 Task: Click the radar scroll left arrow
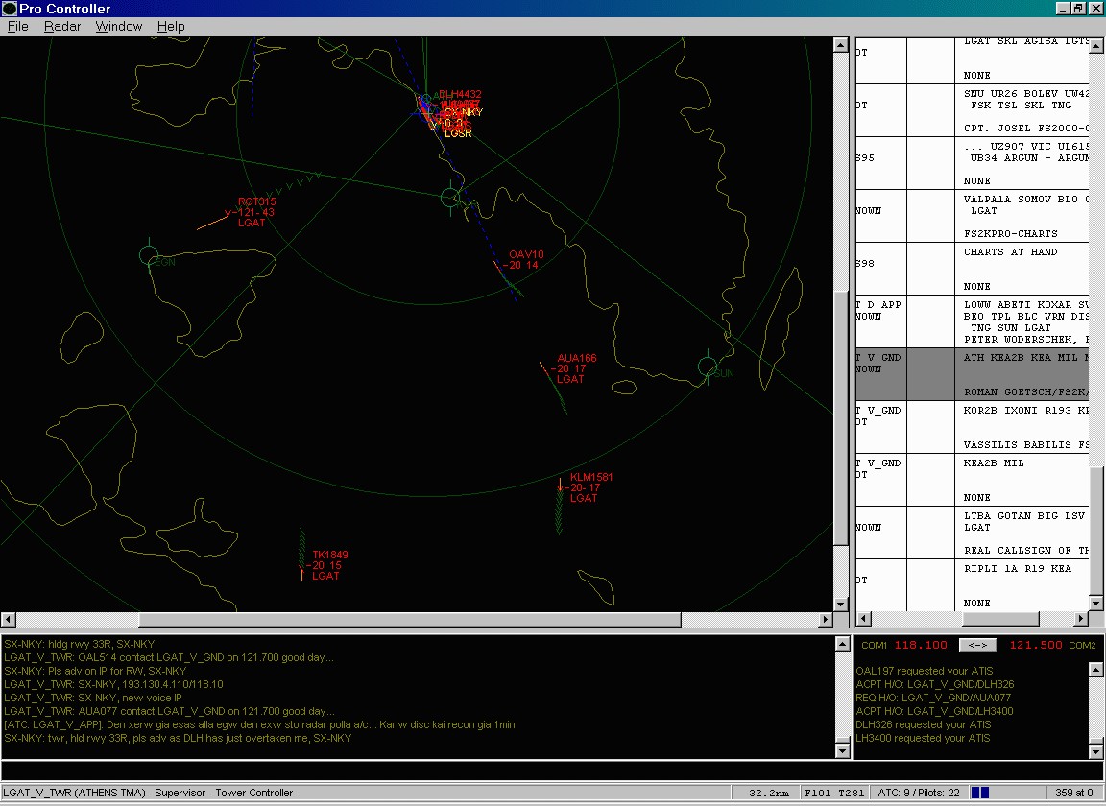pos(8,619)
